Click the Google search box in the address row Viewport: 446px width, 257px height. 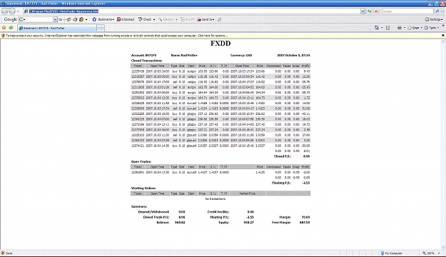coord(407,11)
